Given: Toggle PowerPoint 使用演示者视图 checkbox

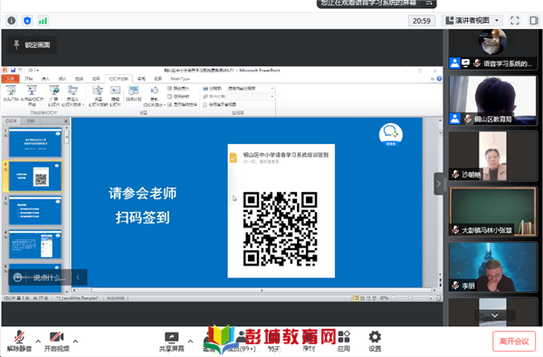Looking at the screenshot, I should tap(205, 104).
